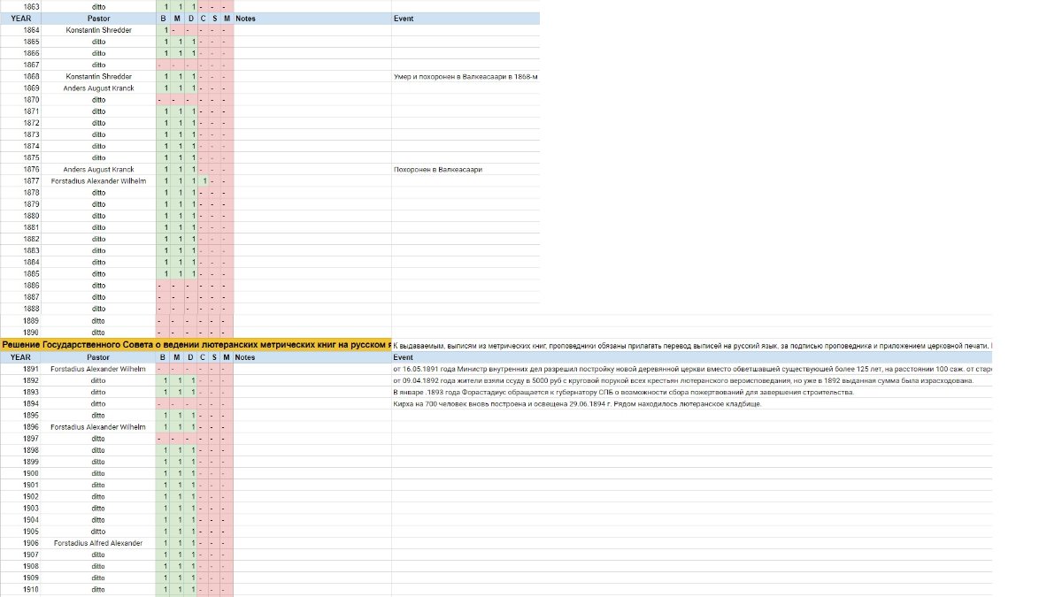Screen dimensions: 1062x597
Task: Click the Event header above the 1891 row
Action: pyautogui.click(x=403, y=357)
